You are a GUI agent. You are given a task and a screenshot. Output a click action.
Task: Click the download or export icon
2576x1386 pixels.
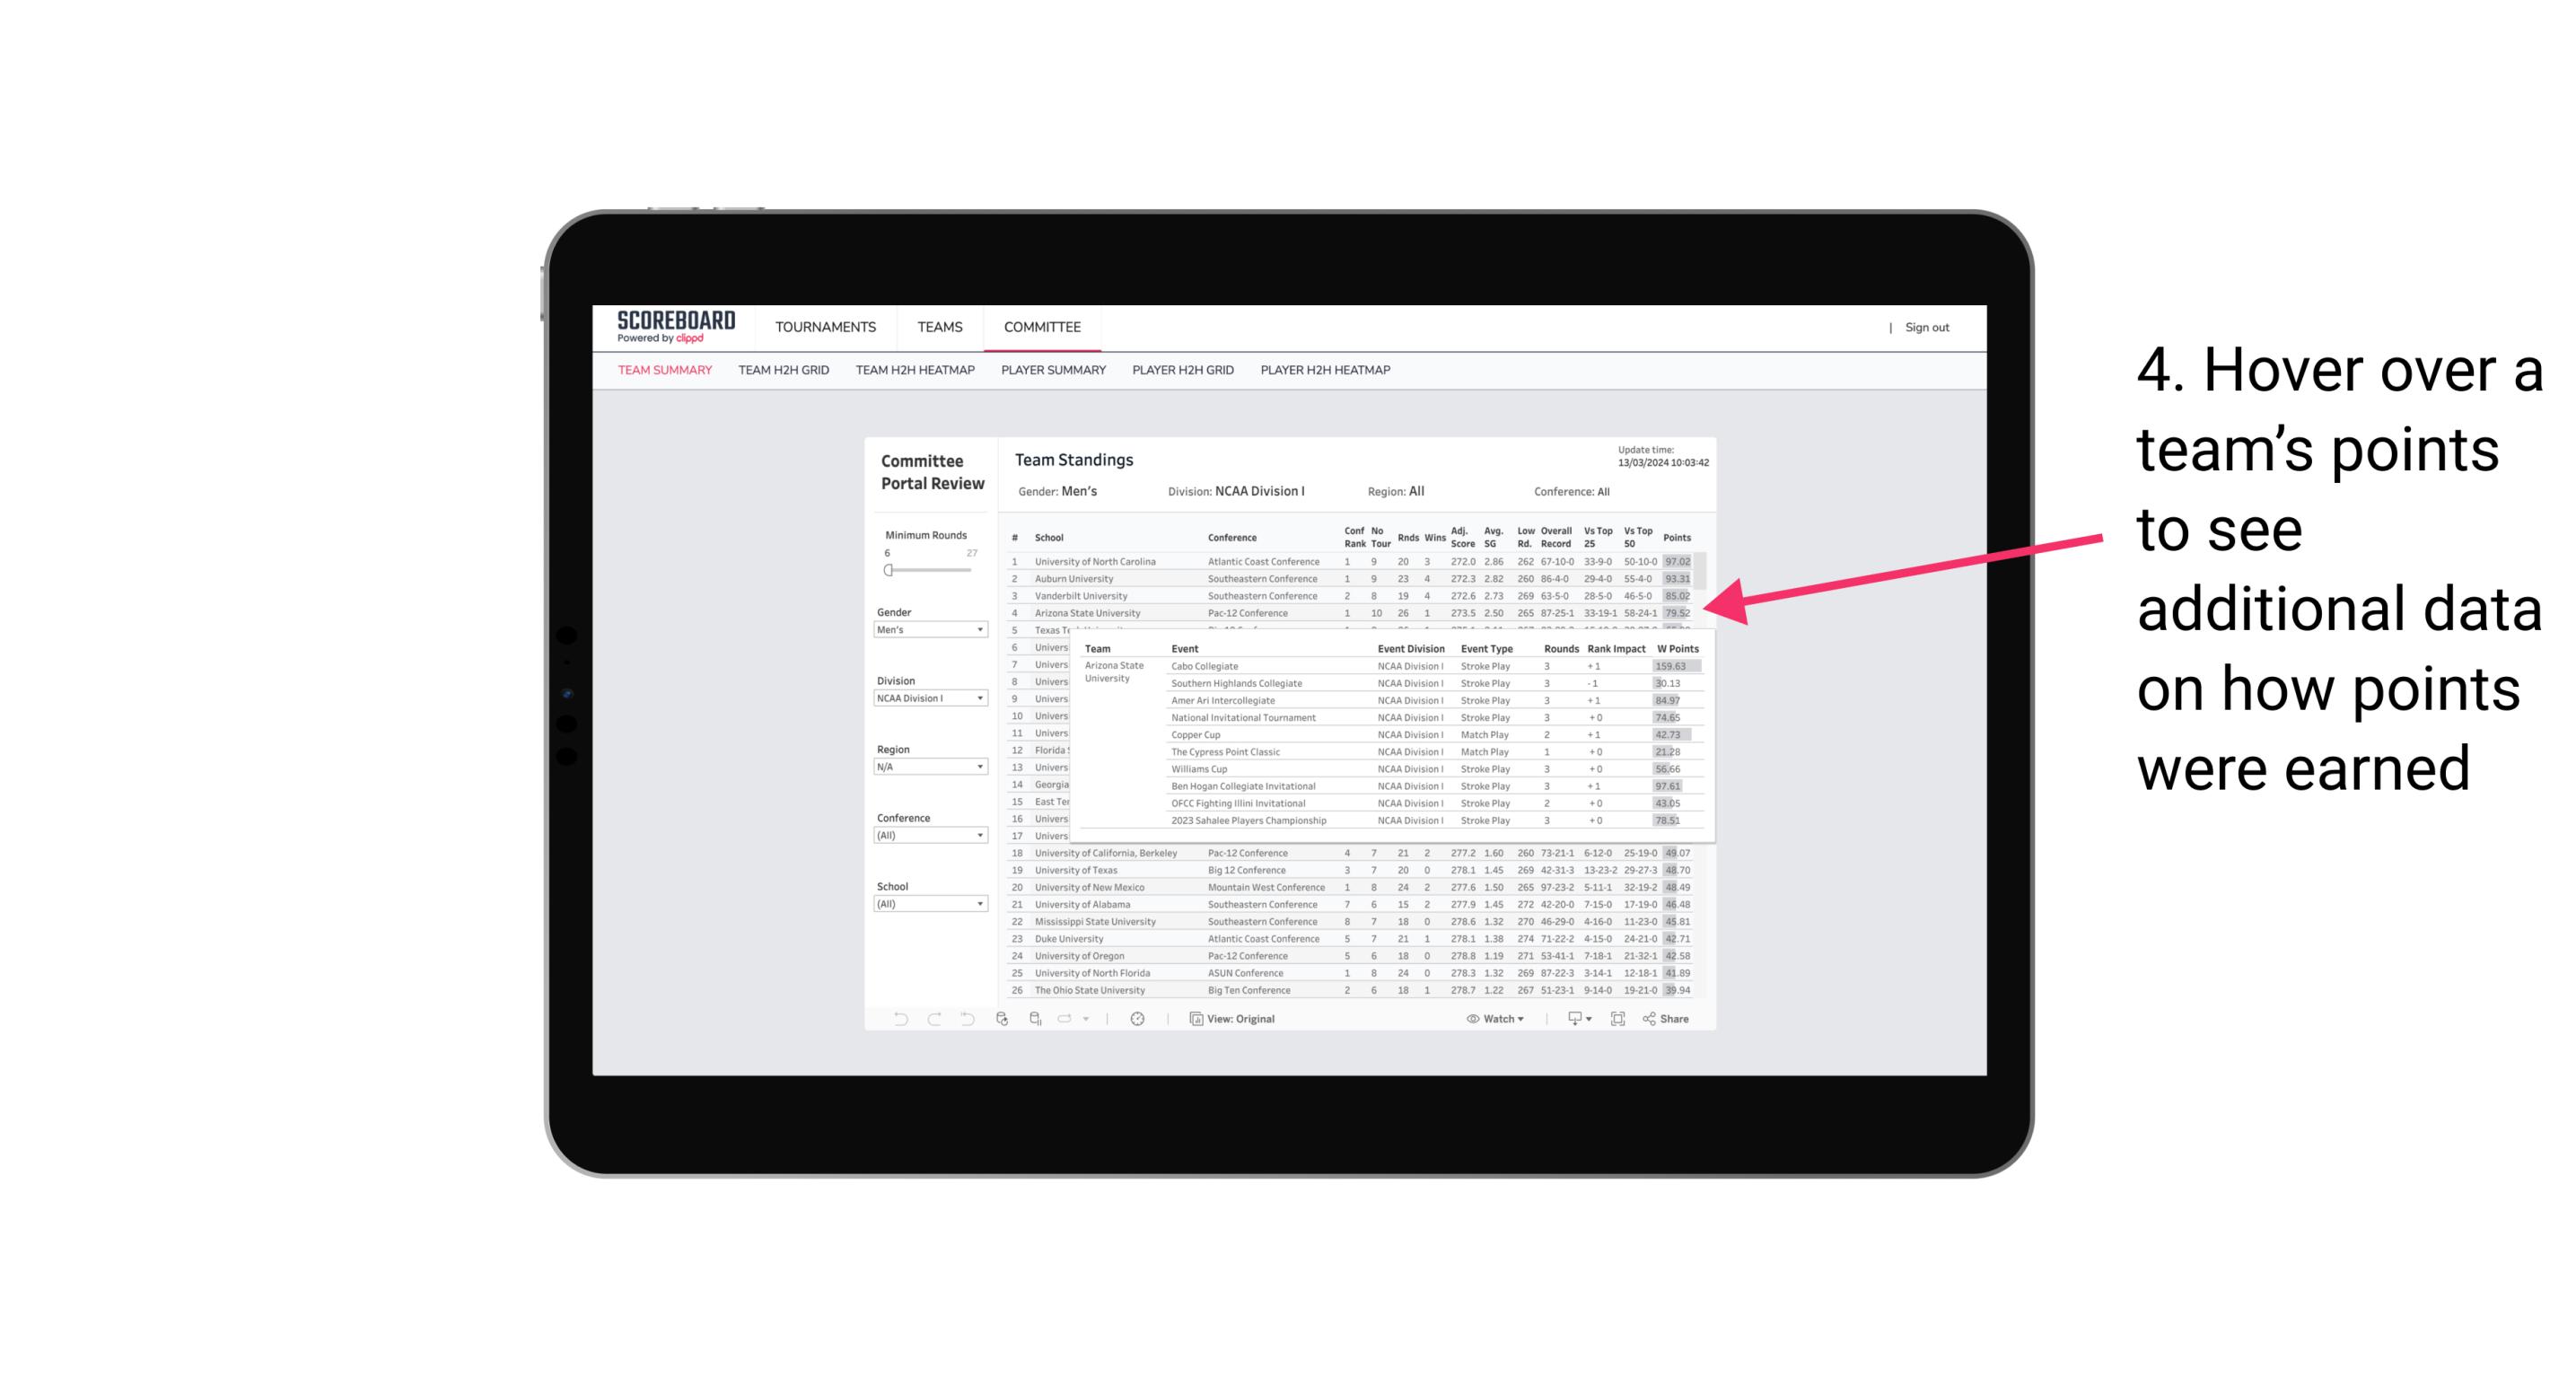pos(1573,1019)
